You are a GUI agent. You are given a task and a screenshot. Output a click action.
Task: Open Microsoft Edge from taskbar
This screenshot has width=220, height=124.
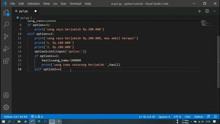click(39, 122)
